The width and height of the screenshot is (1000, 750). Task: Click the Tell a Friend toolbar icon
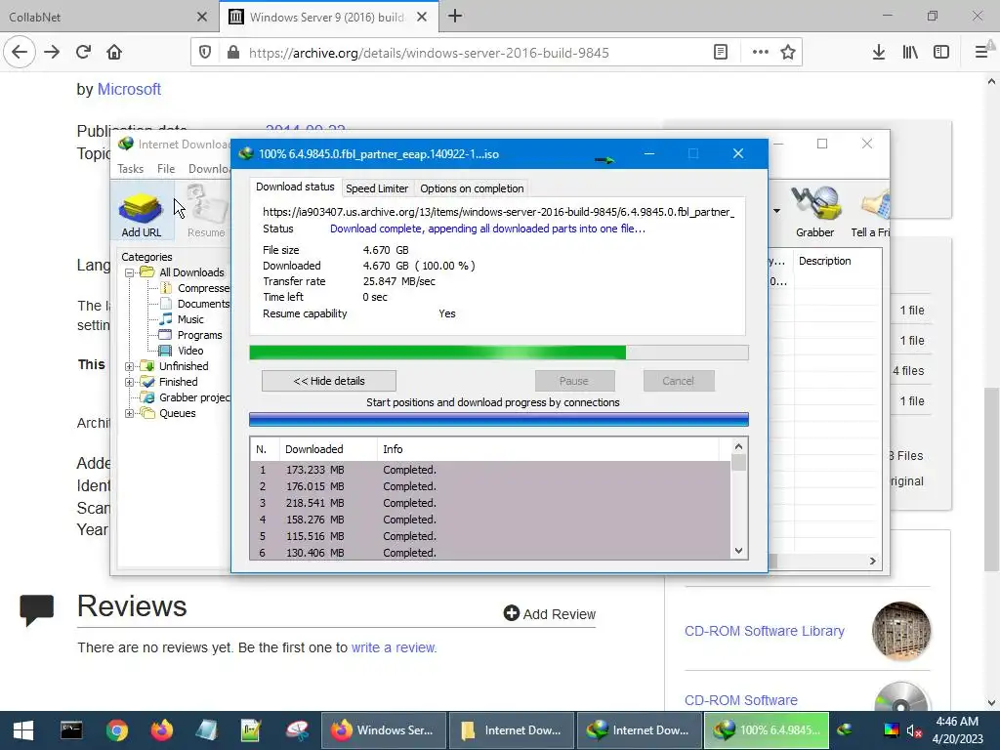[x=872, y=212]
